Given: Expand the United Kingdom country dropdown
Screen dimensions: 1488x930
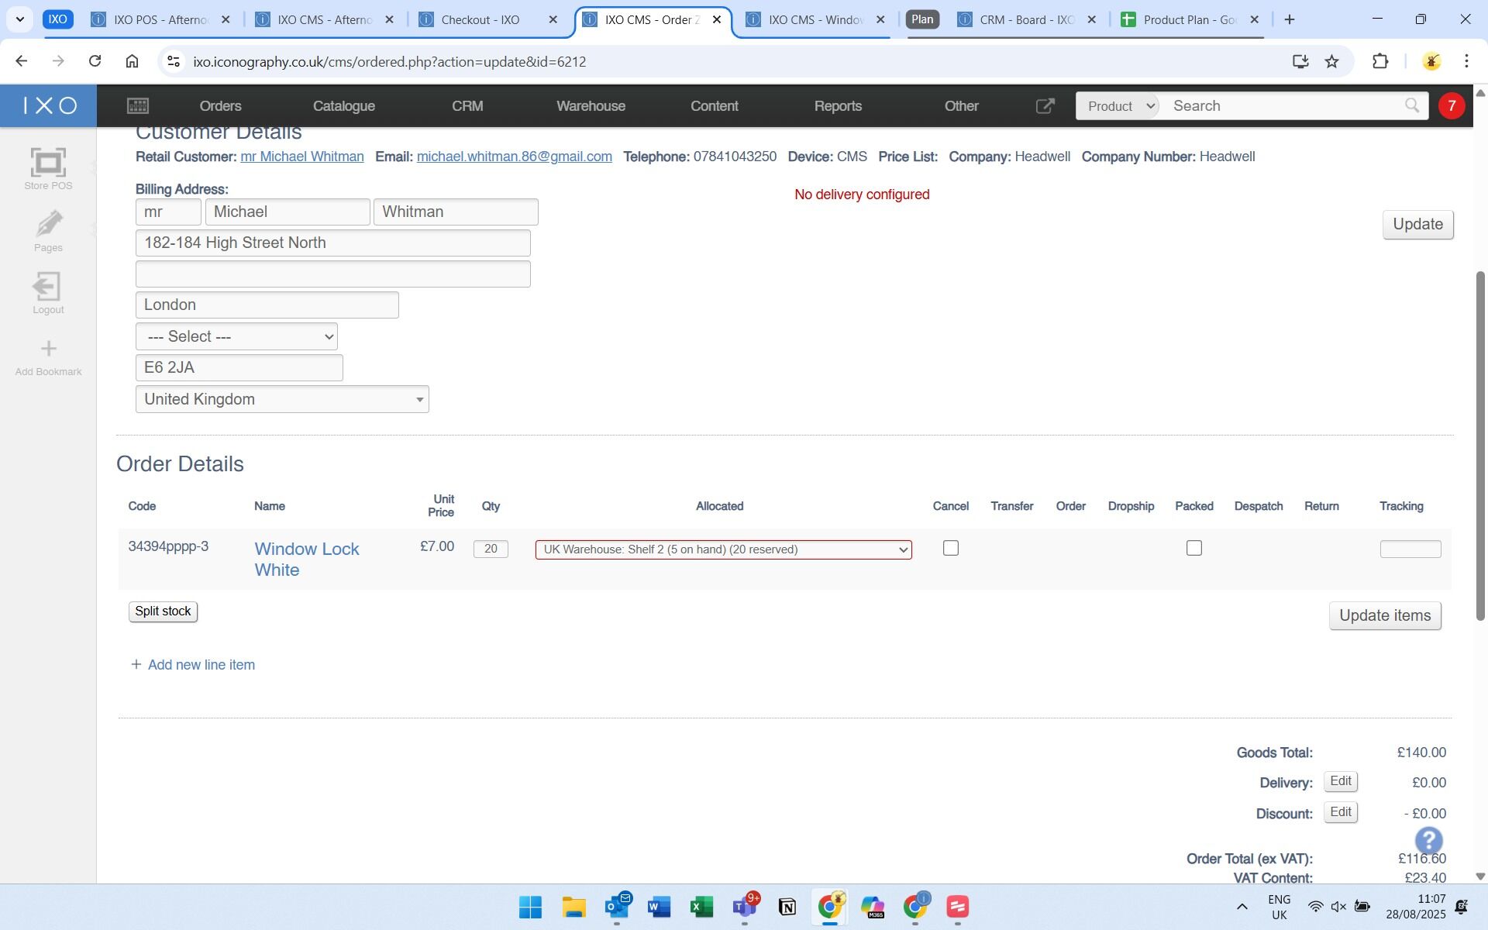Looking at the screenshot, I should pyautogui.click(x=282, y=400).
